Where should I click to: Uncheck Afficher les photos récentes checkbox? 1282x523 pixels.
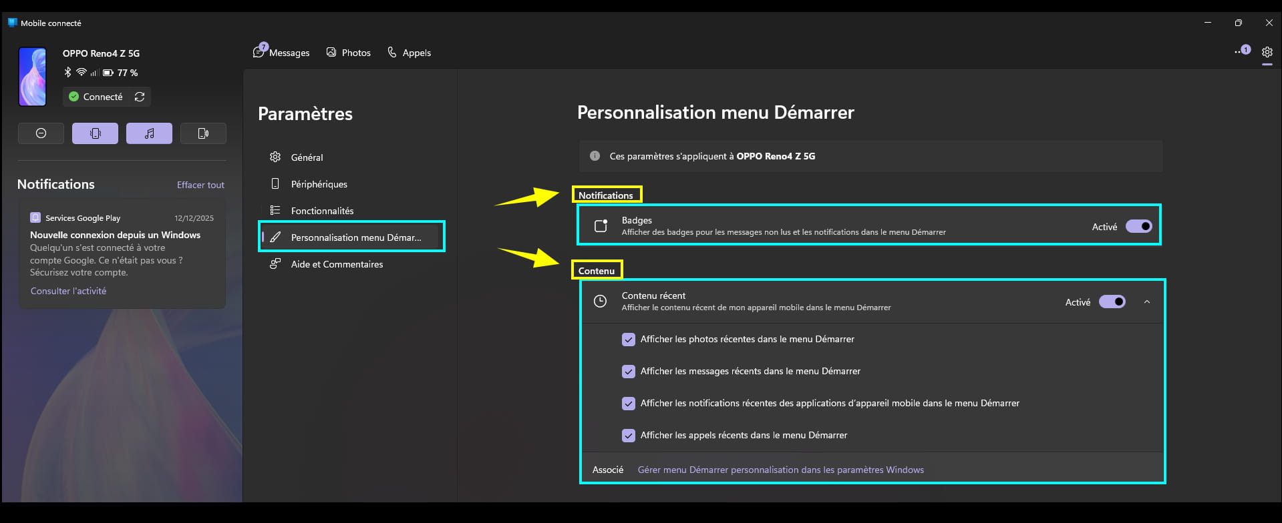tap(628, 340)
